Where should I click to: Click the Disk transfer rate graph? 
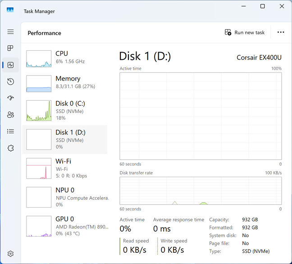[x=201, y=191]
